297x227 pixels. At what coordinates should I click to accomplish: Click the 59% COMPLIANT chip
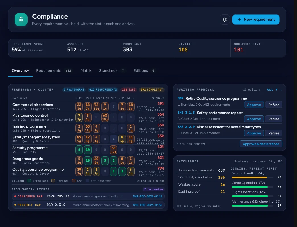(x=152, y=90)
